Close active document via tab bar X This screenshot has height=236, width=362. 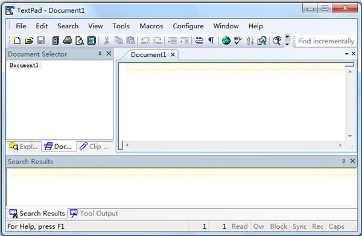[x=354, y=54]
